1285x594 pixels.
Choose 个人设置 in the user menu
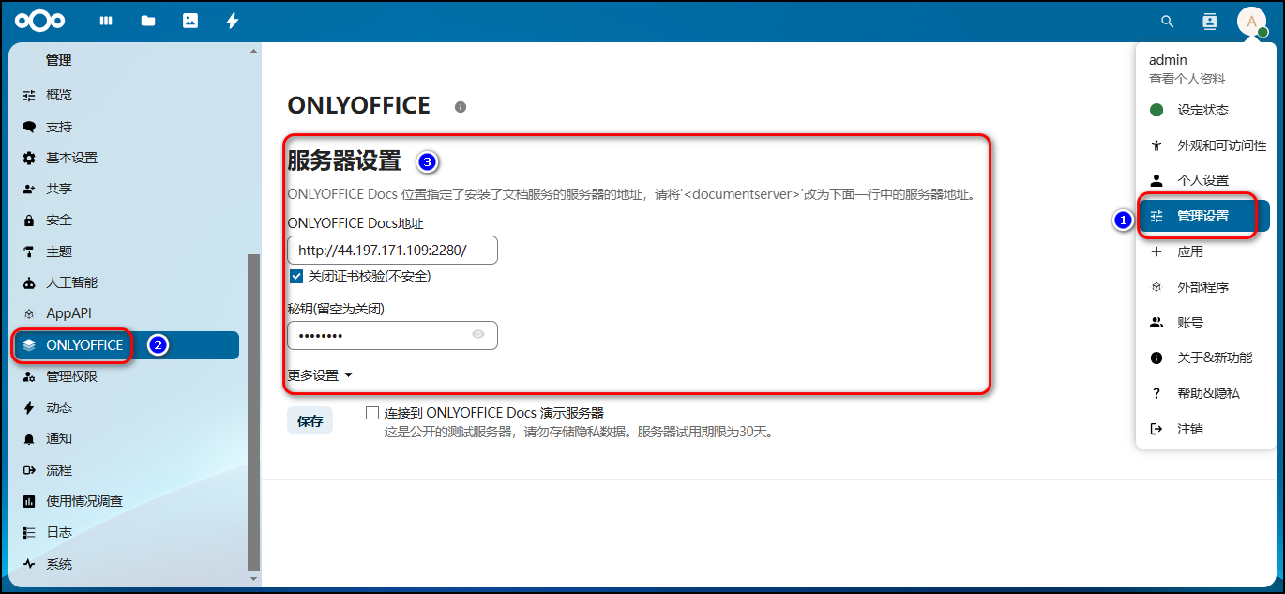click(1205, 180)
